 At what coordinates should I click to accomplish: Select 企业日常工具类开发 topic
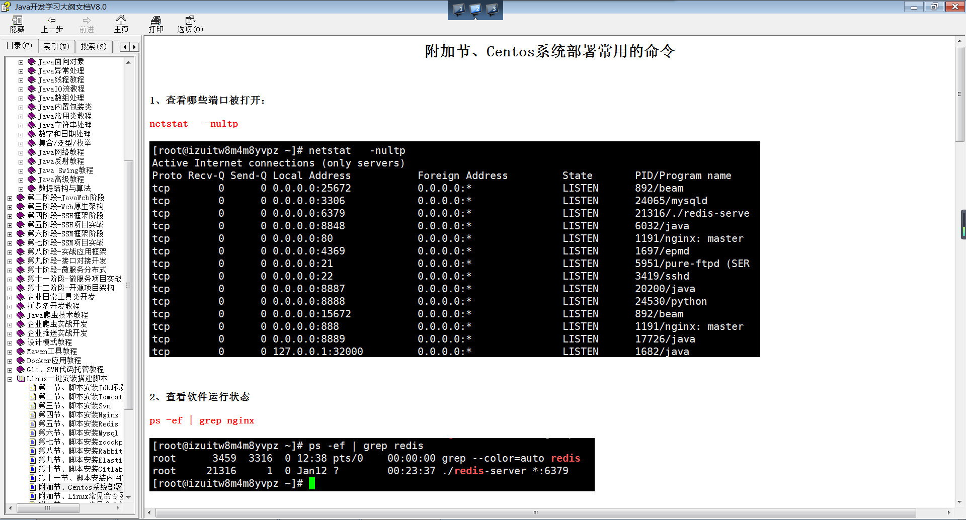[x=61, y=297]
